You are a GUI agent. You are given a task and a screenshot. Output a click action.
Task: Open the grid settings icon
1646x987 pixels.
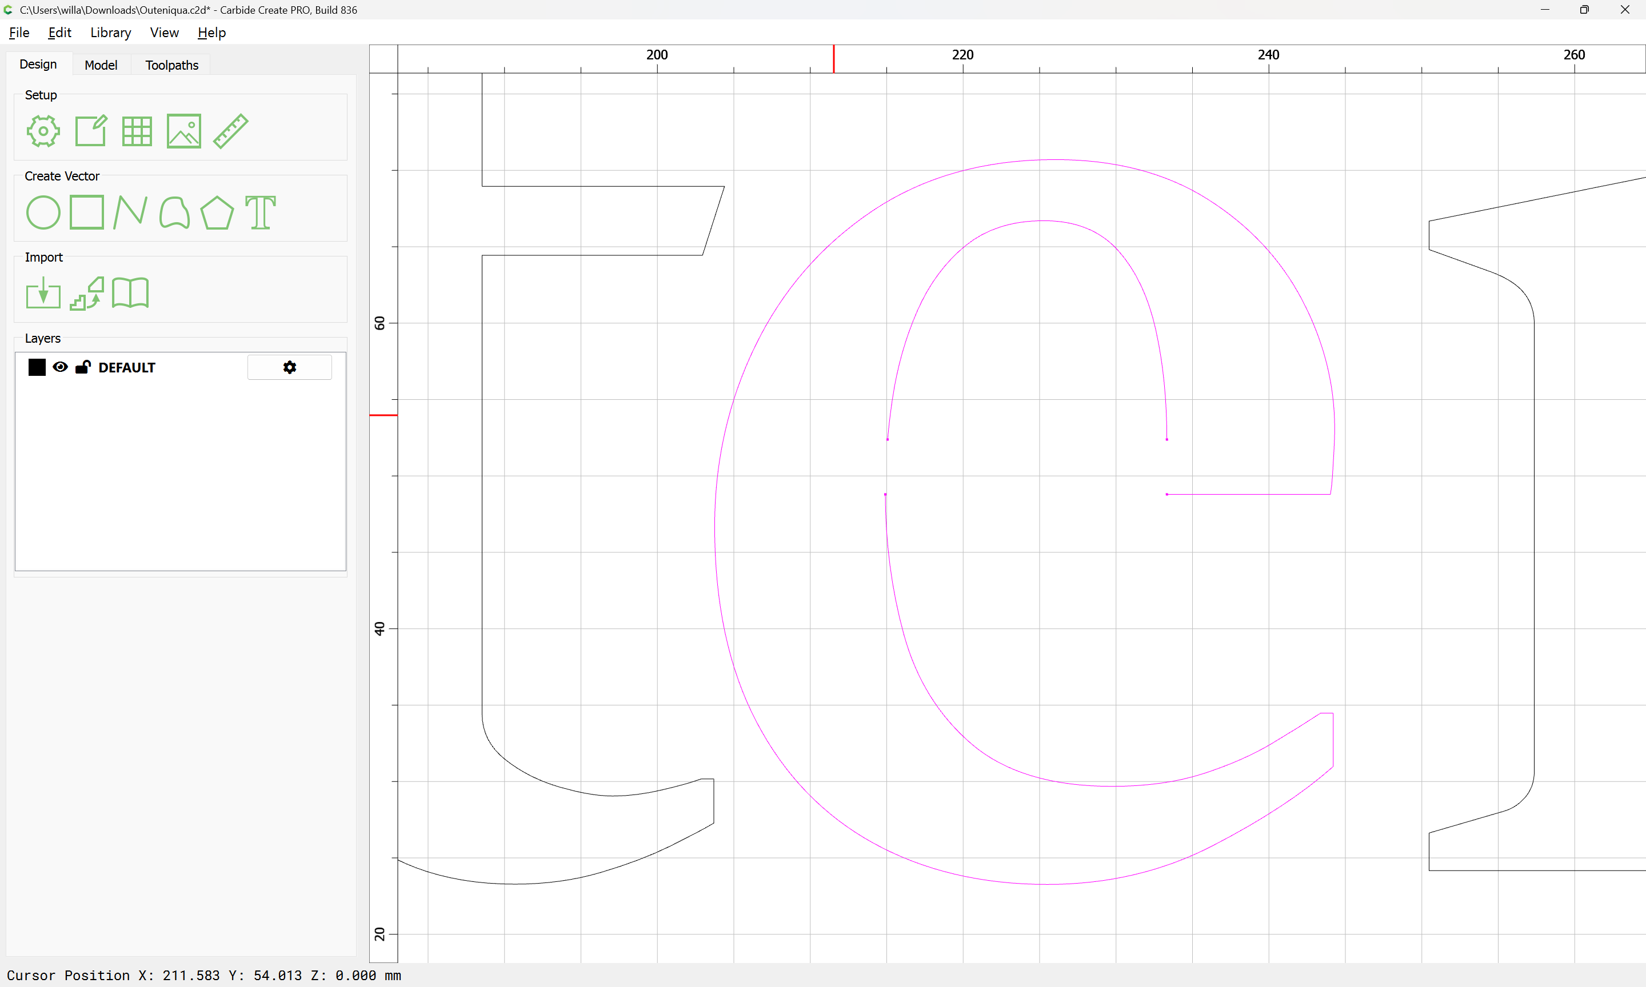(x=137, y=131)
